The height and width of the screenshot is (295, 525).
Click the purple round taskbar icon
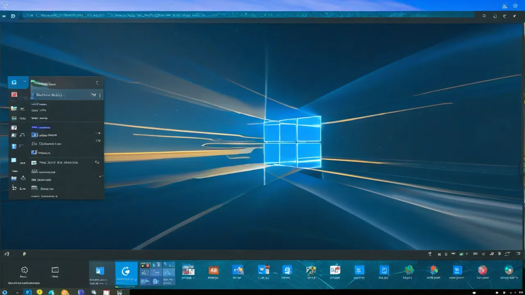tap(81, 292)
